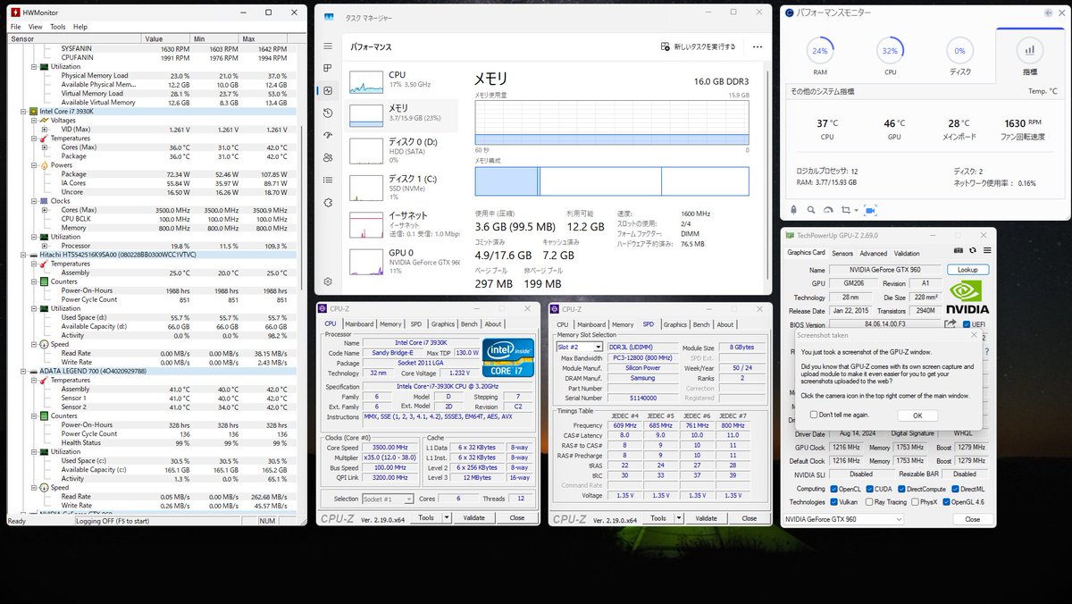Switch to the Mainboard tab in CPU-Z
The image size is (1072, 604).
tap(361, 323)
